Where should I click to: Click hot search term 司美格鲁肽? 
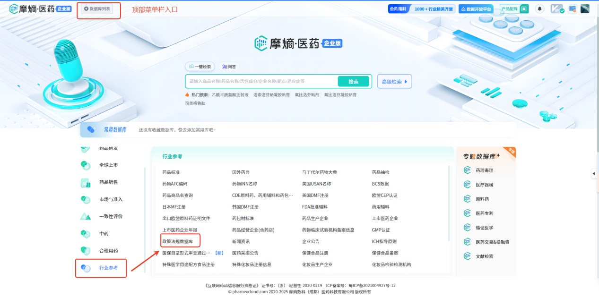point(195,103)
